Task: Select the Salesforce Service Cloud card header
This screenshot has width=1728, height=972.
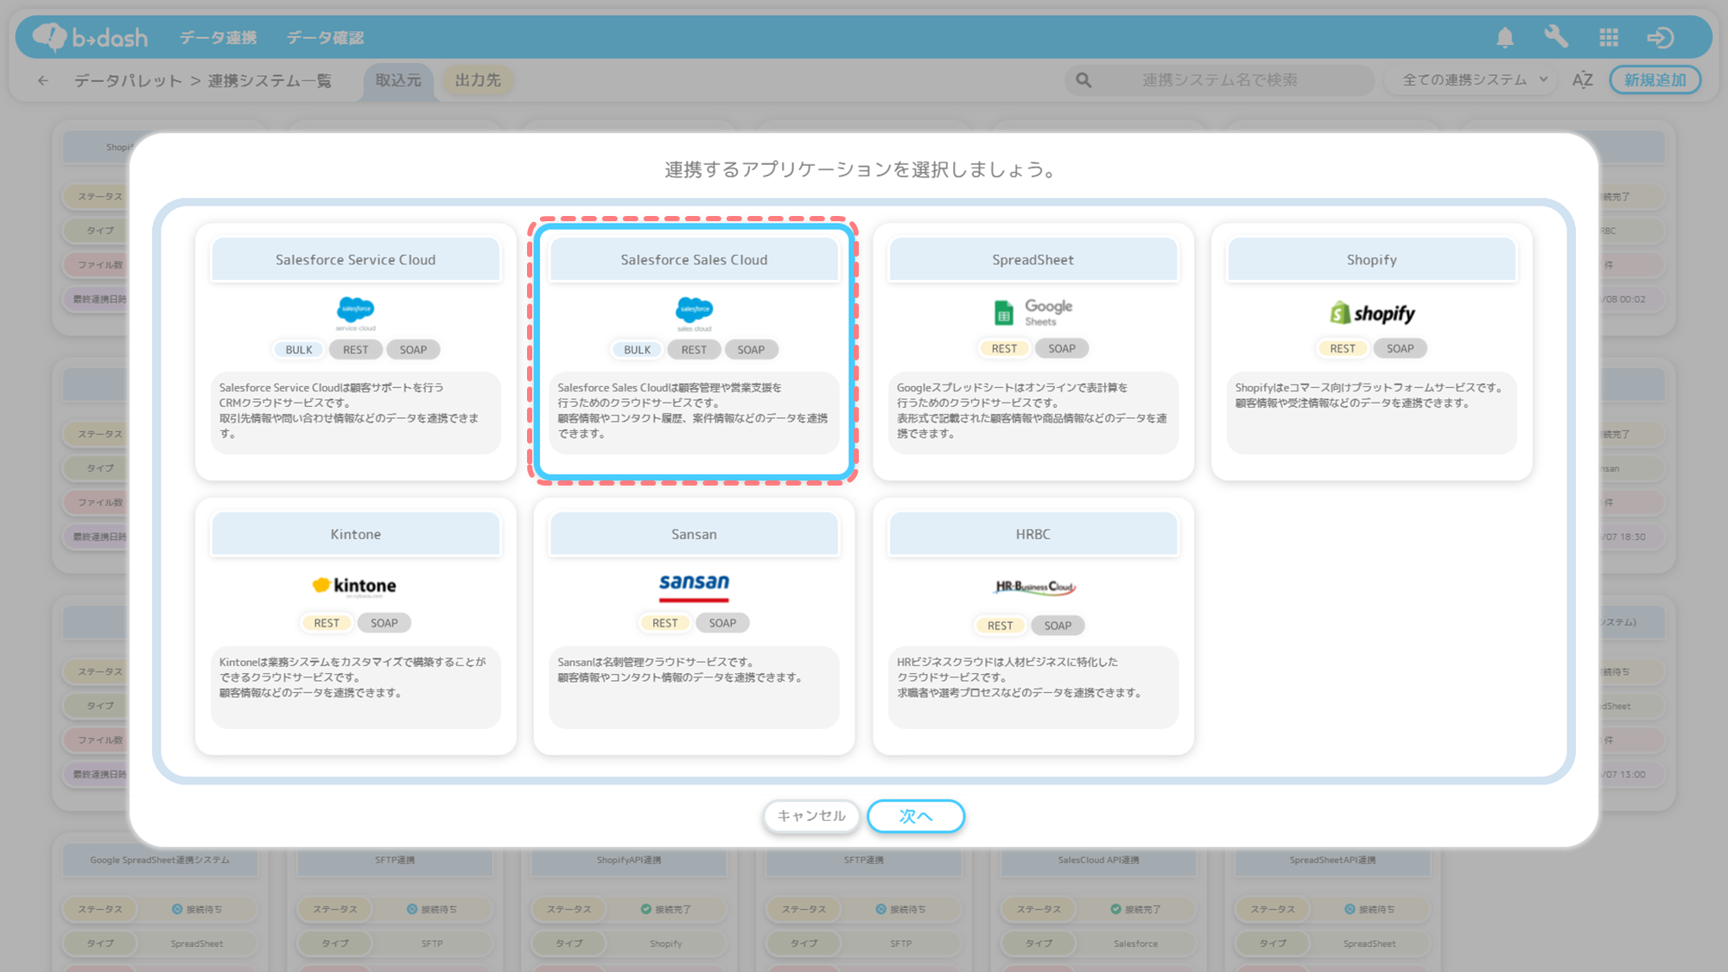Action: [355, 260]
